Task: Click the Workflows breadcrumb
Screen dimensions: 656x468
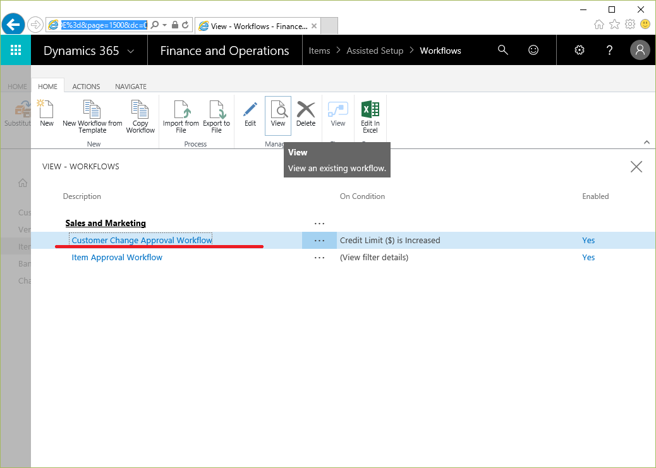Action: coord(440,51)
